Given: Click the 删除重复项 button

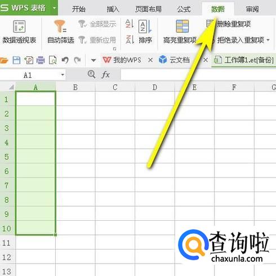Looking at the screenshot, I should tap(228, 24).
